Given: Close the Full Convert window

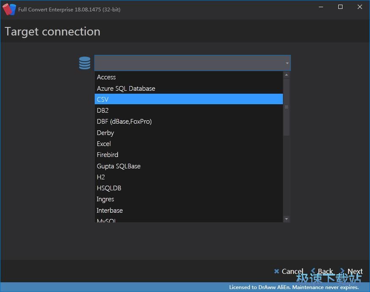Looking at the screenshot, I should click(359, 7).
